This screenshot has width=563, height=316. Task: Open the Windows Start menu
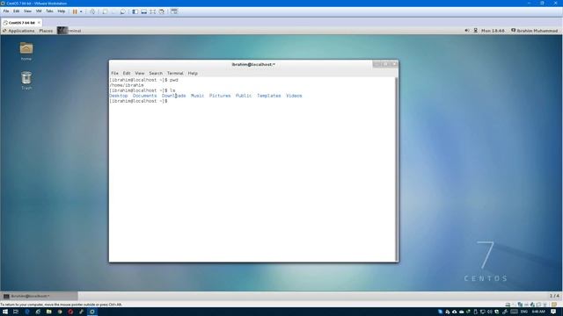coord(5,312)
